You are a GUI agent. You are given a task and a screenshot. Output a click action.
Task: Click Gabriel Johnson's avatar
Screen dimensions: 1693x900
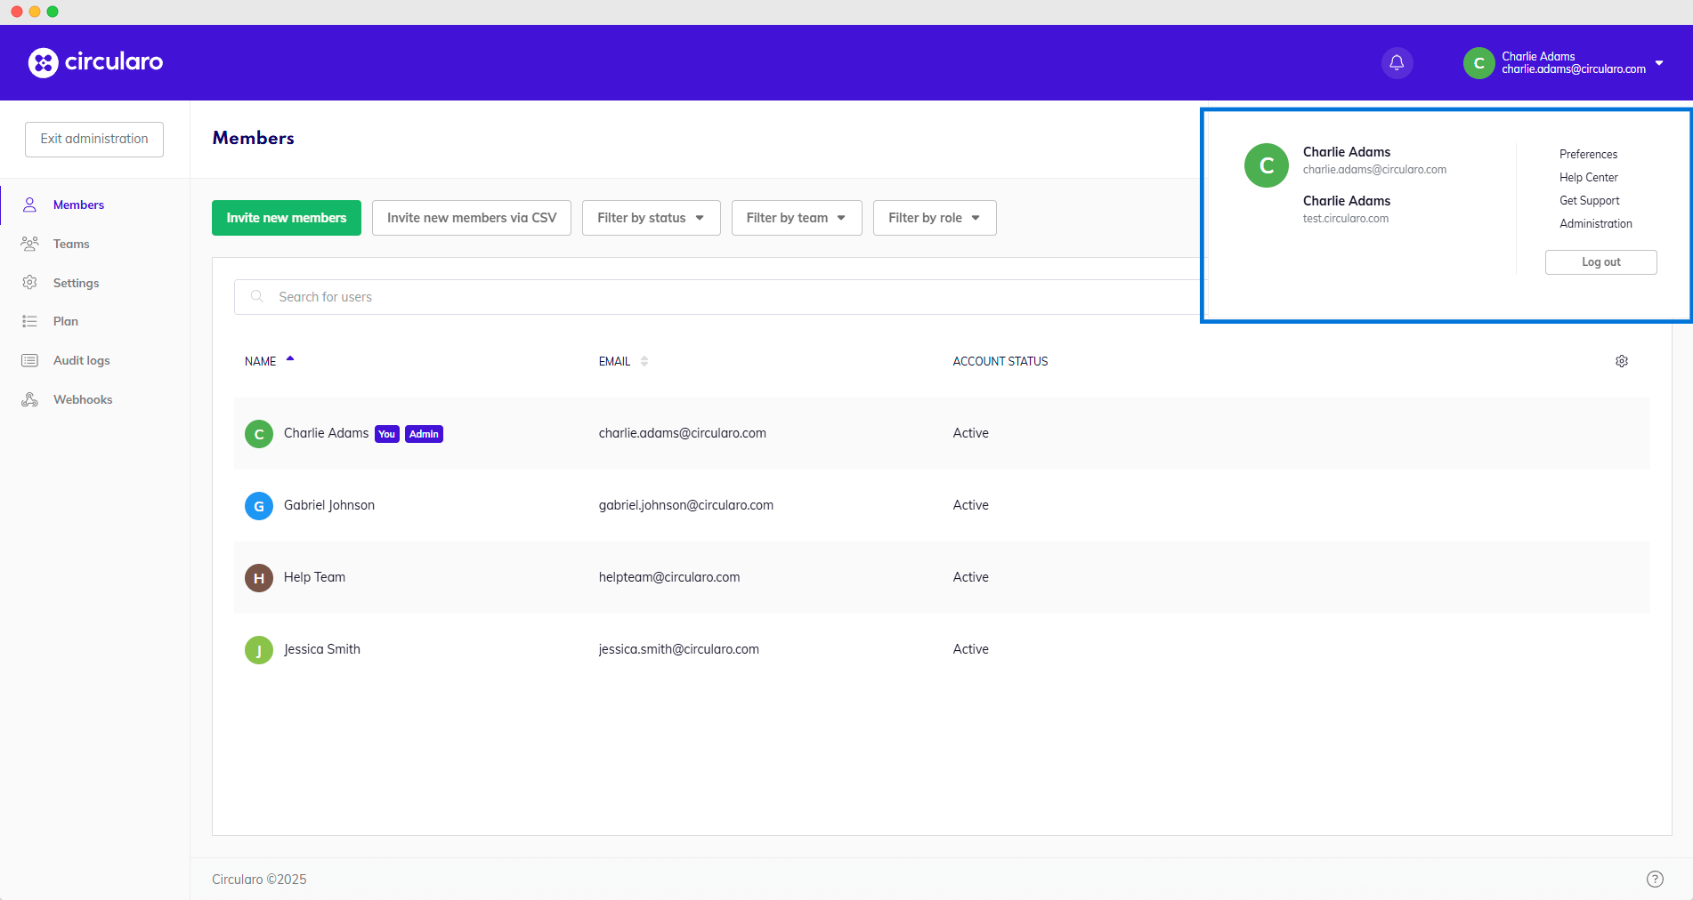point(258,506)
